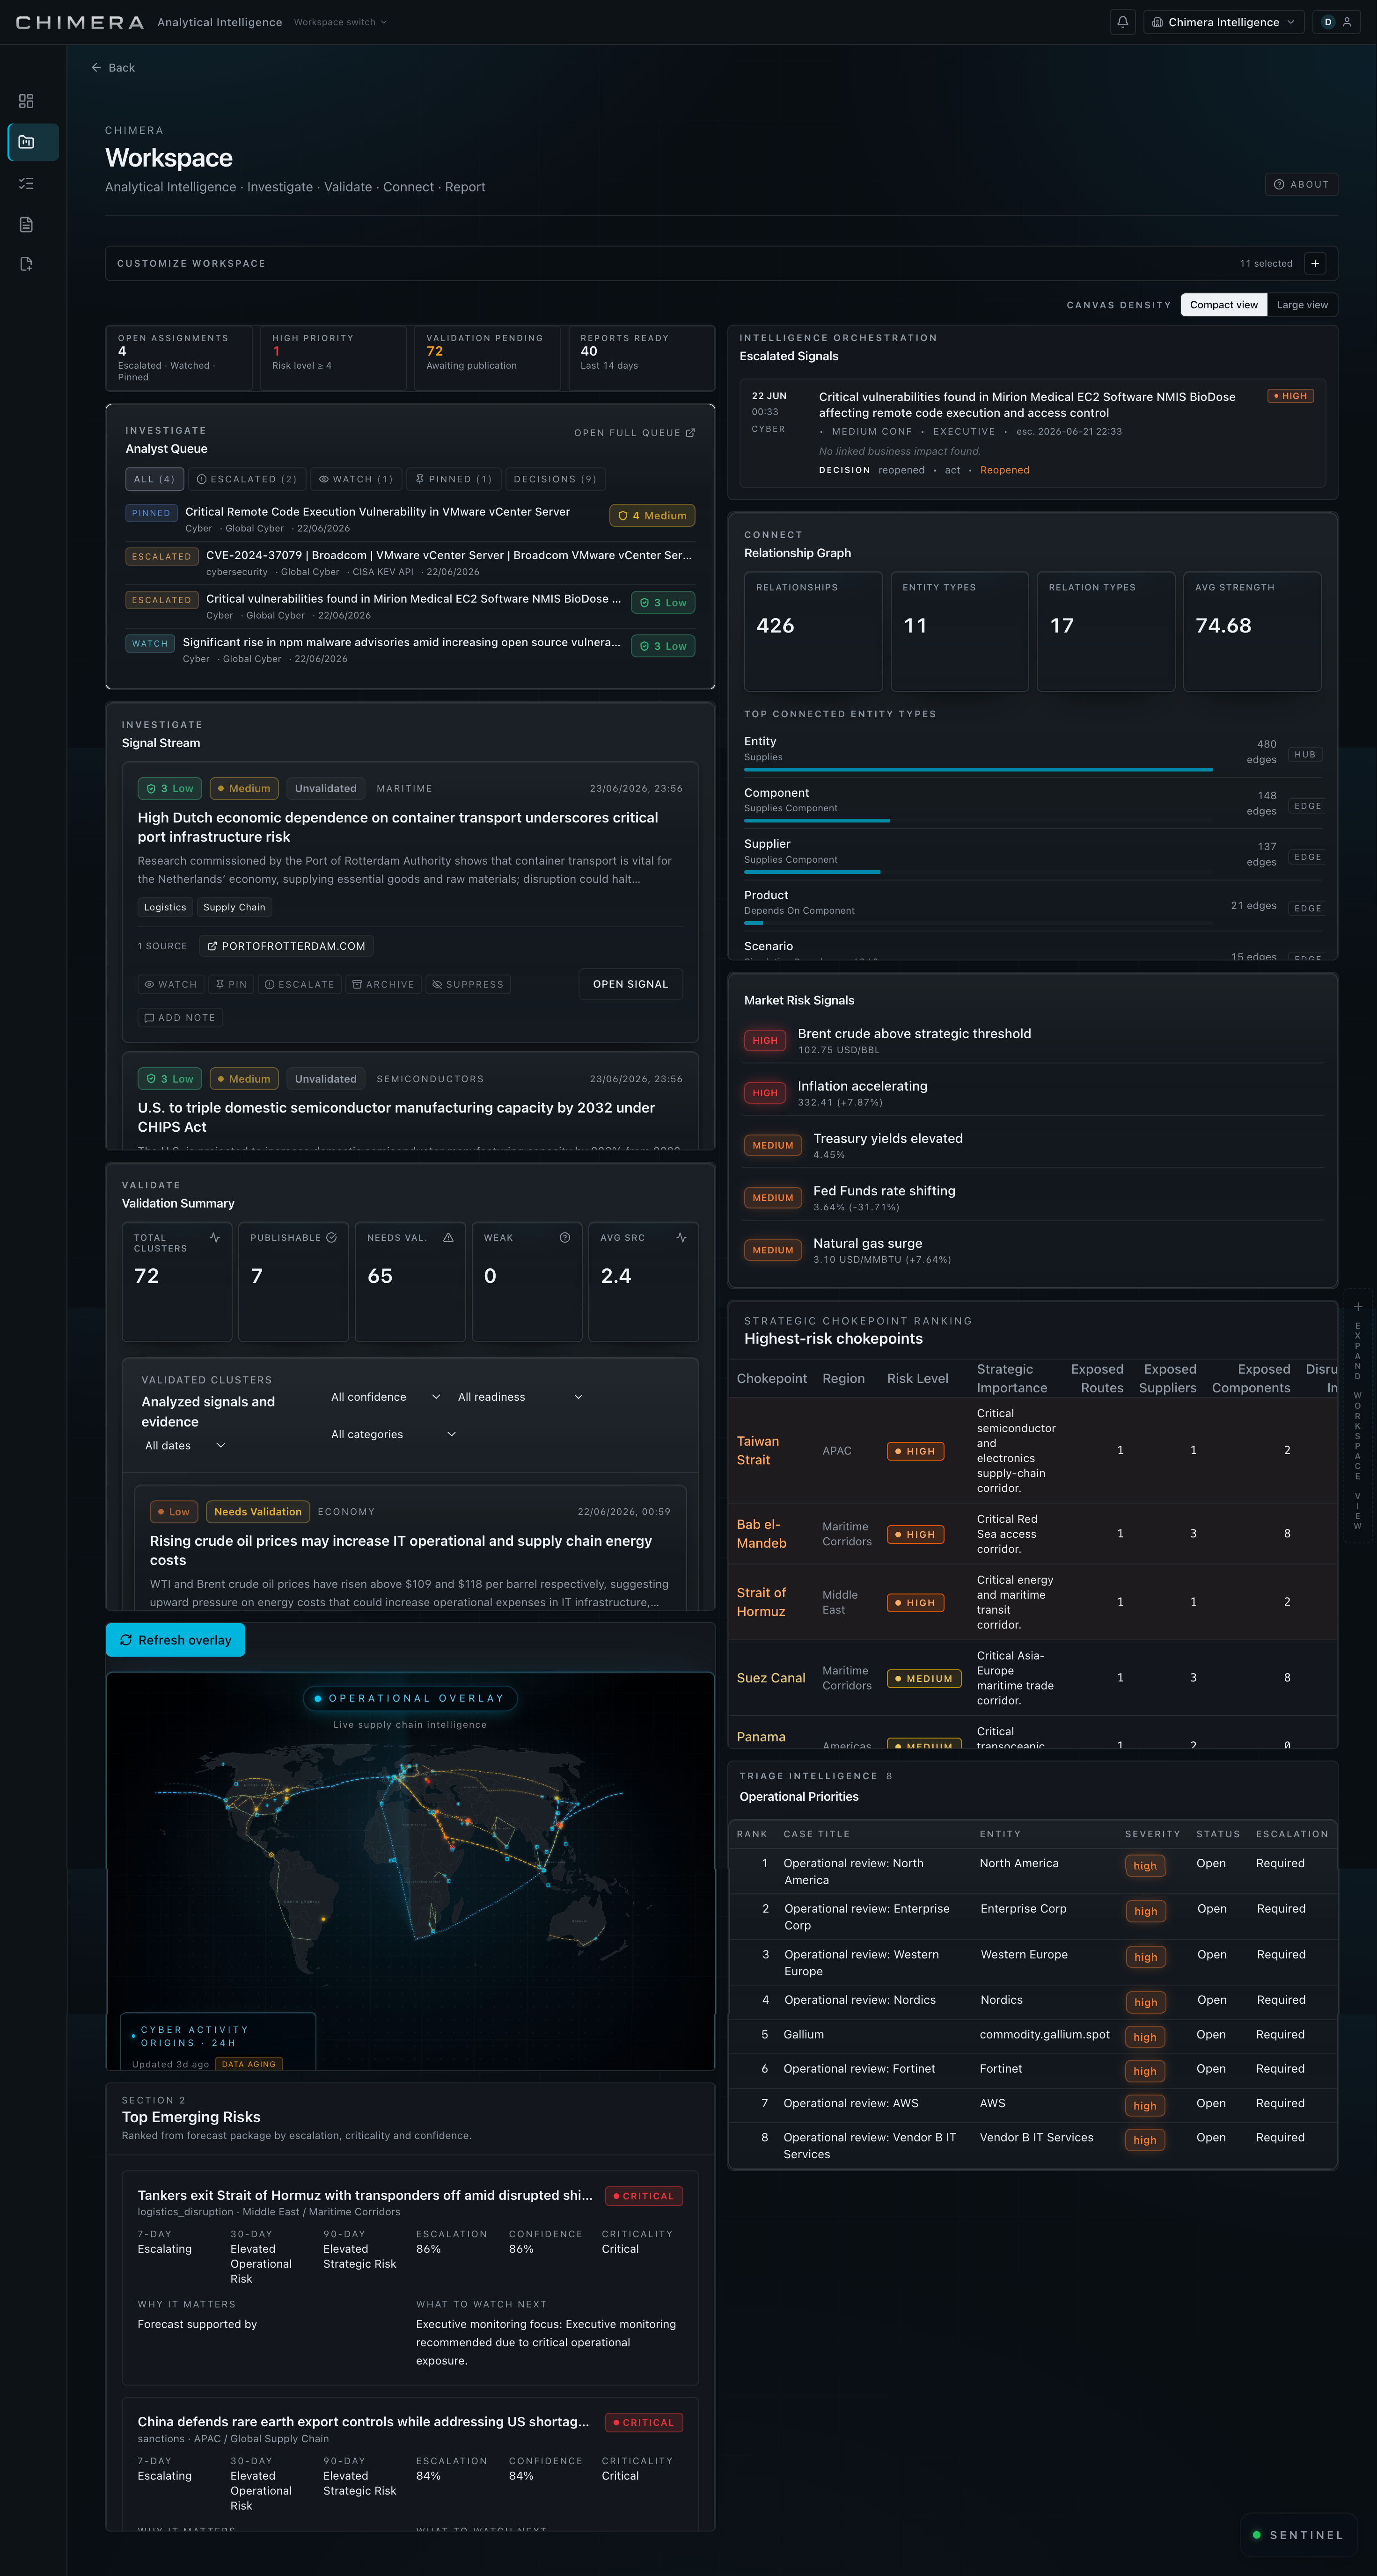Click the Avg Src pulse icon
The height and width of the screenshot is (2576, 1377).
point(681,1238)
